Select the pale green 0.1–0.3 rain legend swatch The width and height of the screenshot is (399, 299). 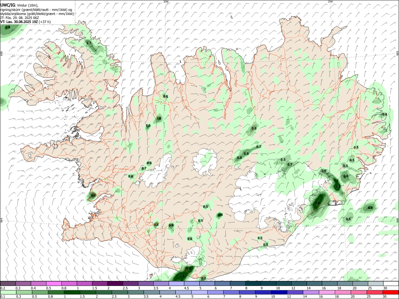(8, 292)
